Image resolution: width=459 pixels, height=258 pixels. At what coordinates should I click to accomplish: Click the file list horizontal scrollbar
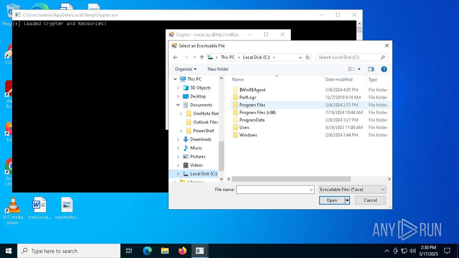[x=291, y=179]
